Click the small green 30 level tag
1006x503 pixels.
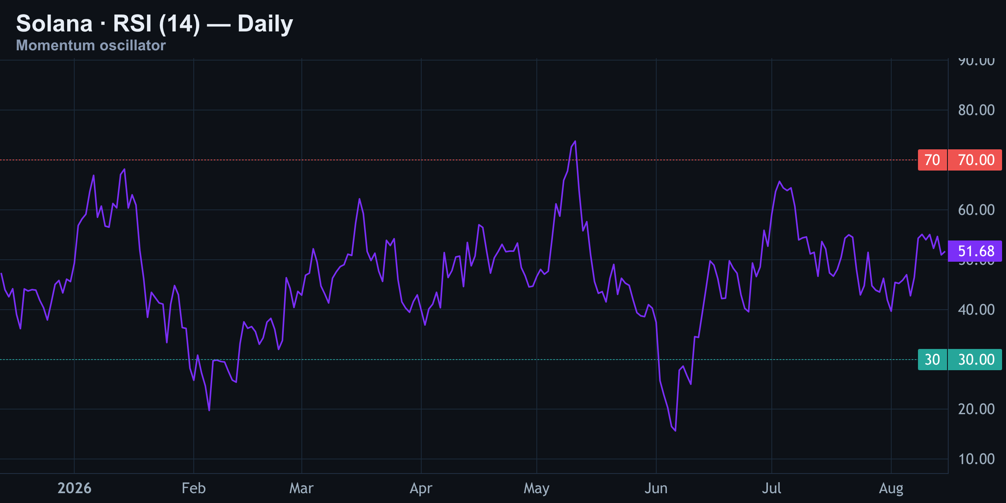[932, 360]
